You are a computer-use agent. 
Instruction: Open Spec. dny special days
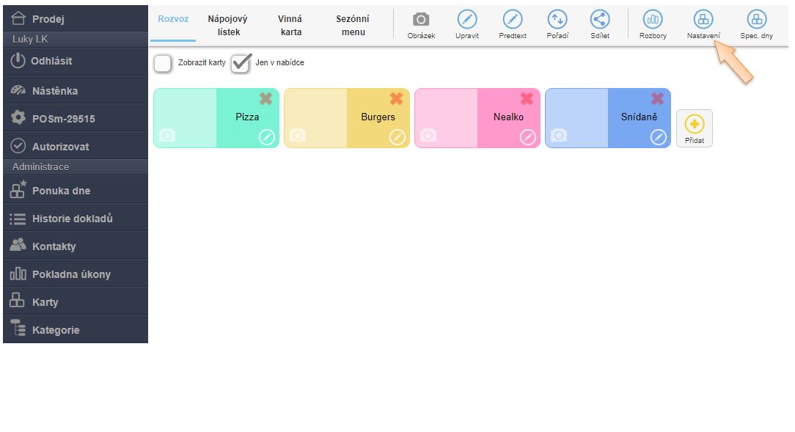pos(756,21)
